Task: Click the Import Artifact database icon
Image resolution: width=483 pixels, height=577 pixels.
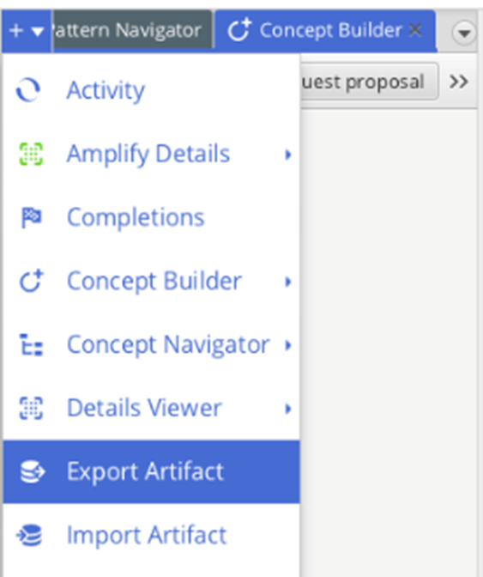Action: pos(29,536)
